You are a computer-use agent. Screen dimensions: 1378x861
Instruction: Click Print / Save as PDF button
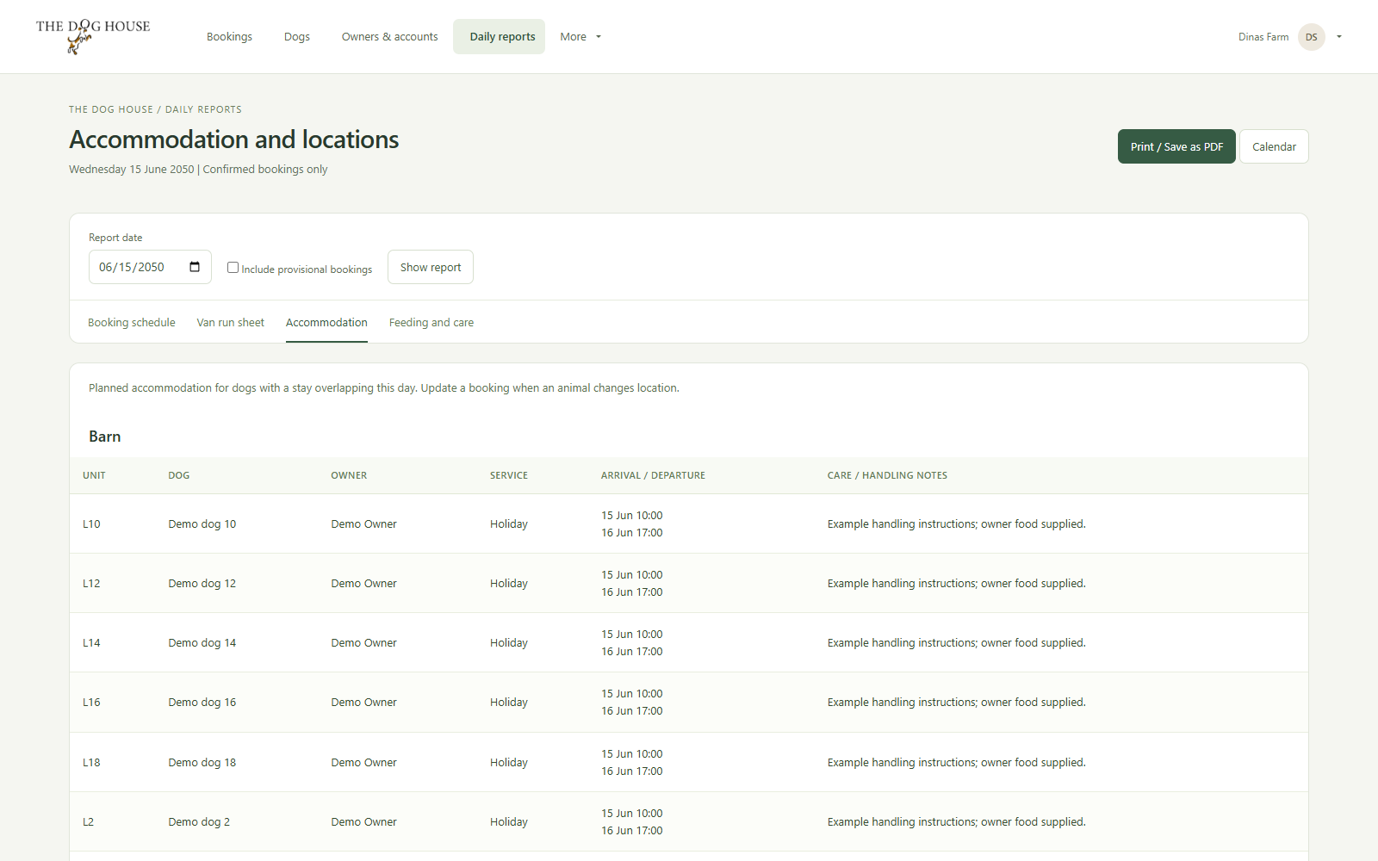[1176, 146]
